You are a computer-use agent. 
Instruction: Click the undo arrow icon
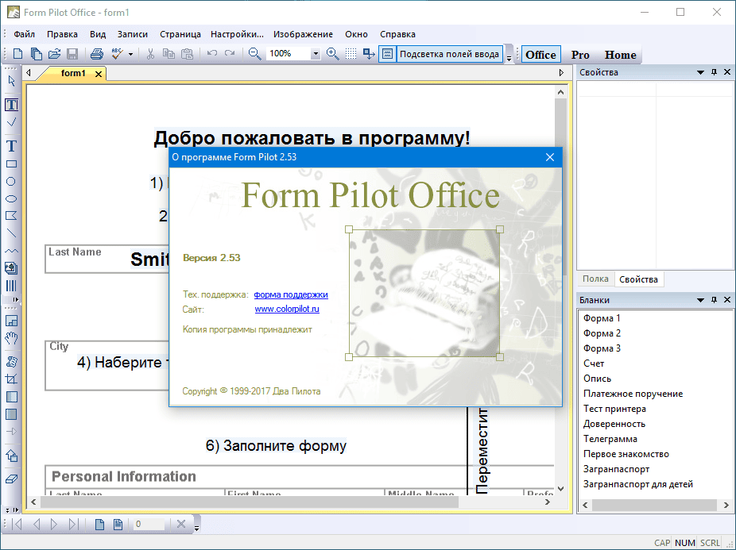212,53
